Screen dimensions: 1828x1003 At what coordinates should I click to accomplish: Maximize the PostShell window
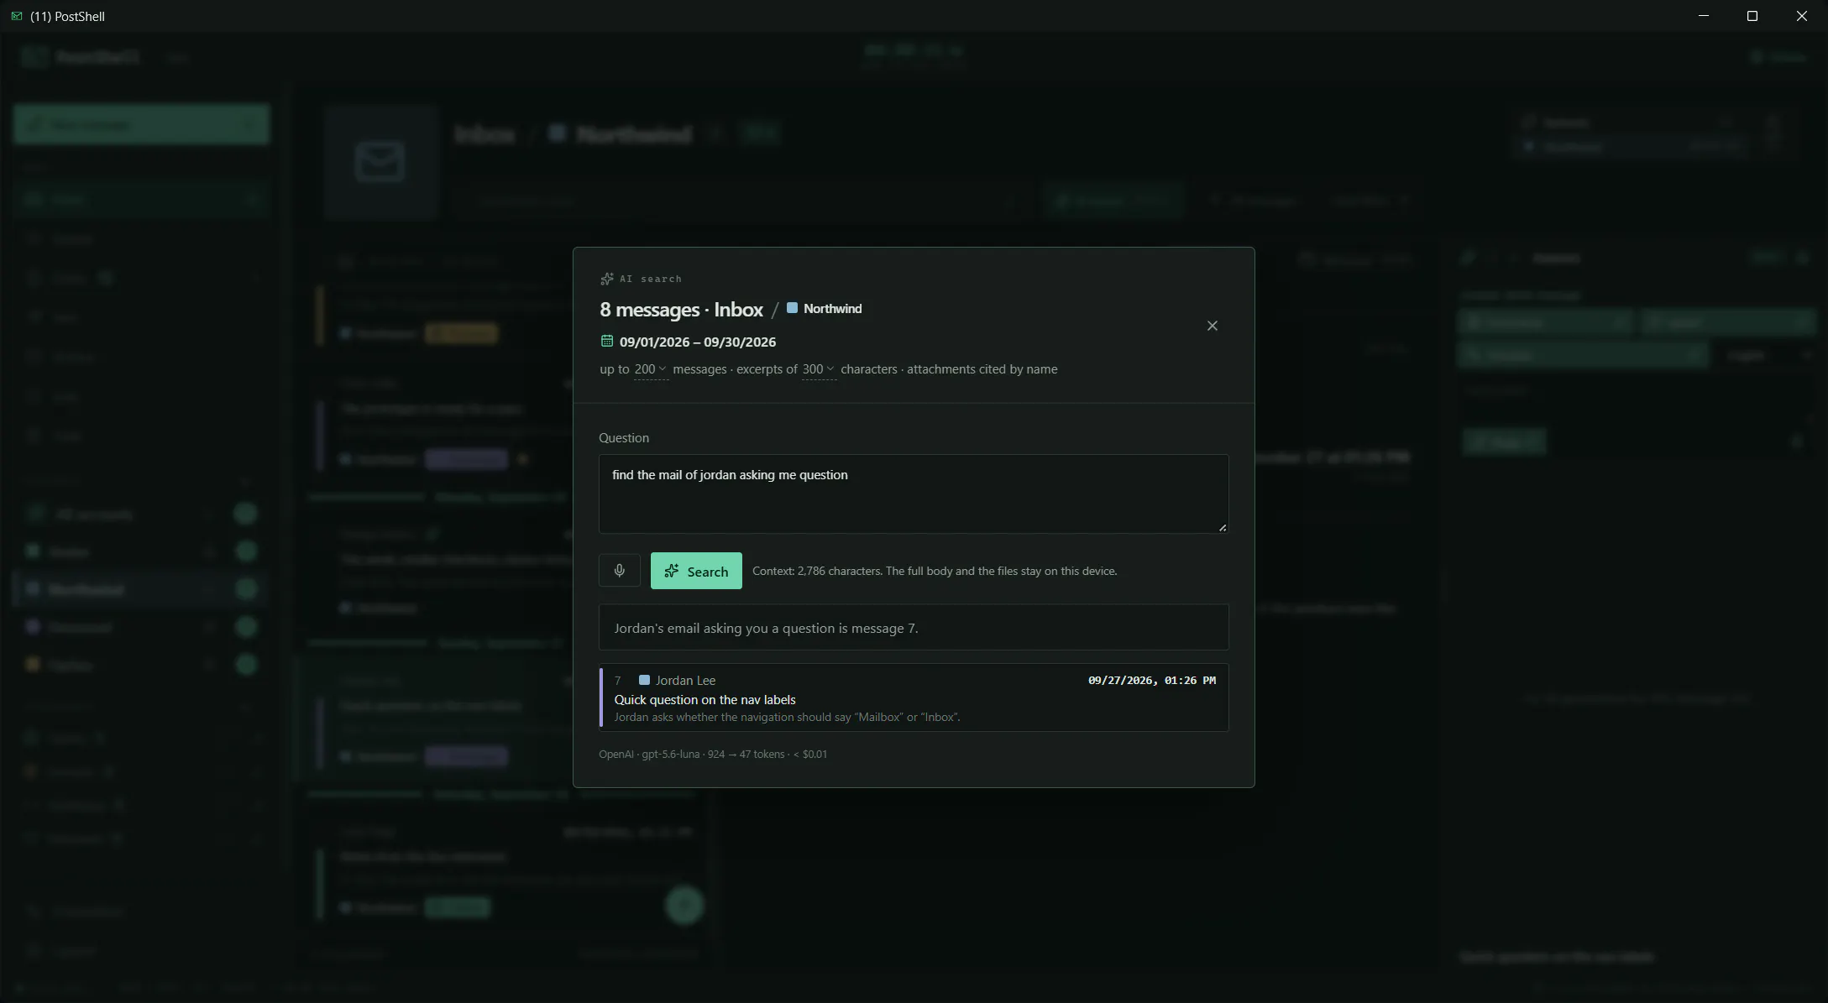tap(1752, 16)
